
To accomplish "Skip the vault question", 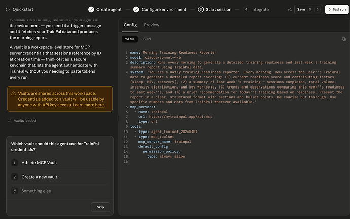I will click(100, 207).
